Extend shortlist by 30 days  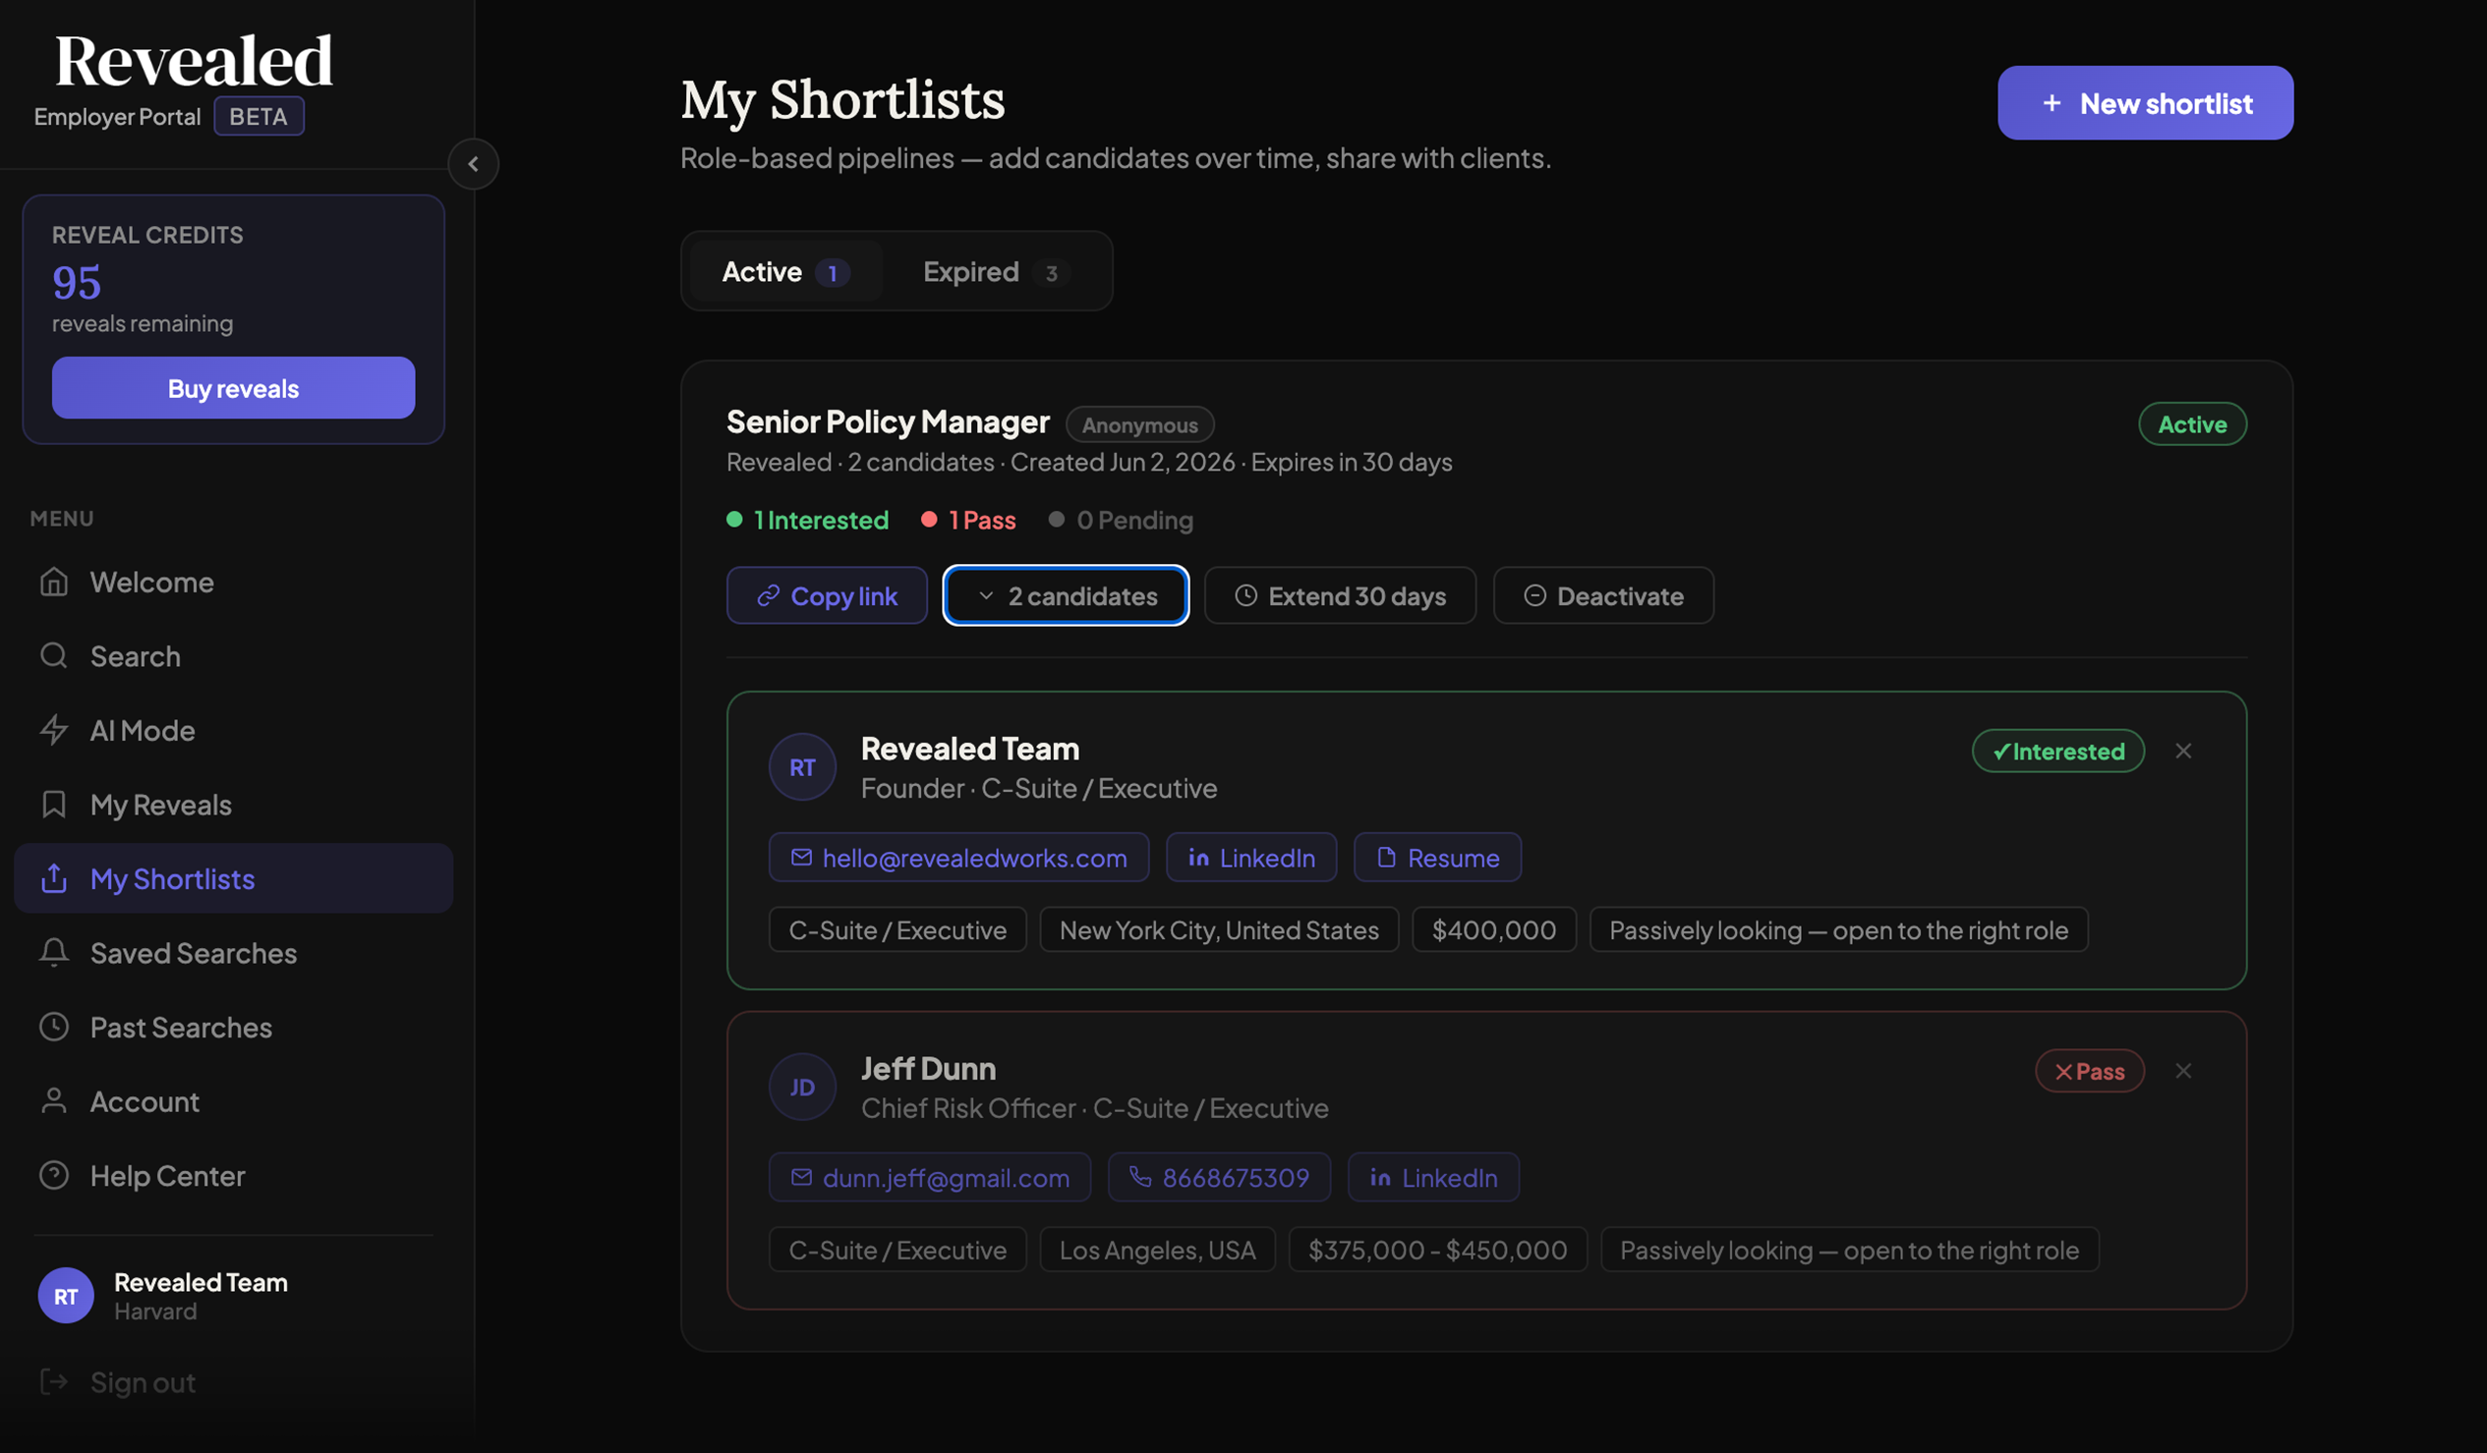[1340, 595]
